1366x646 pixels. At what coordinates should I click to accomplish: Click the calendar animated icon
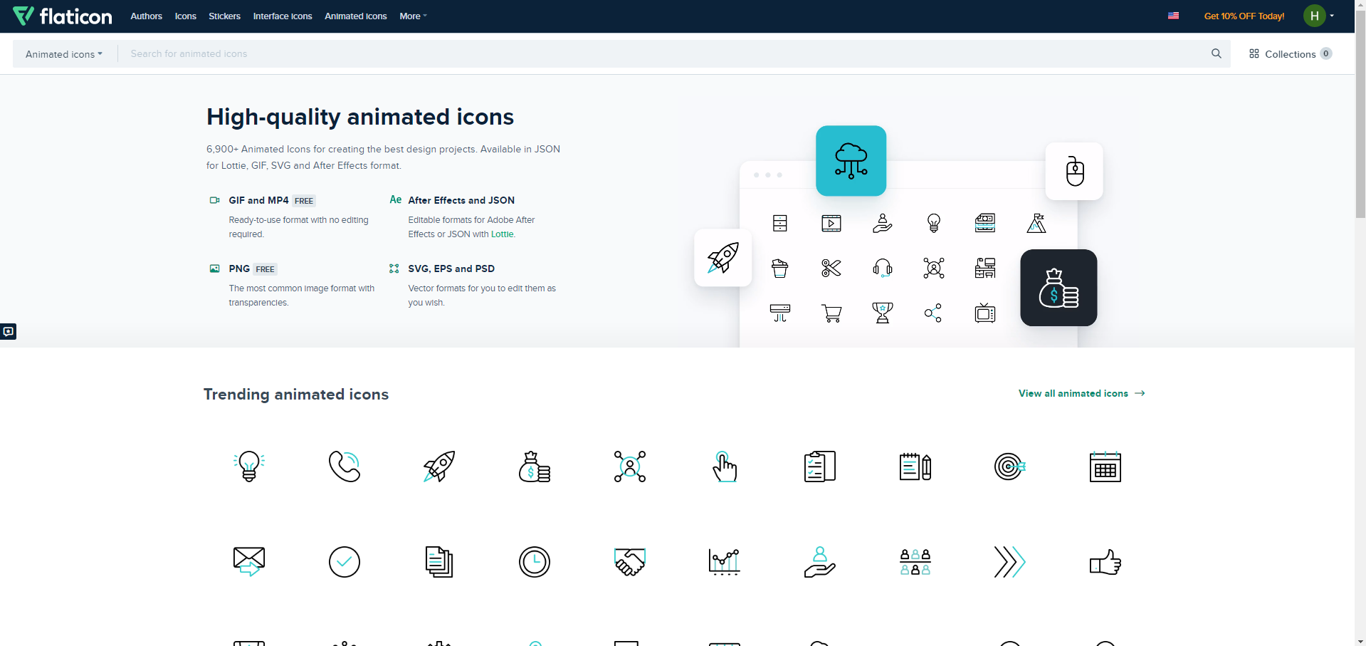coord(1105,467)
